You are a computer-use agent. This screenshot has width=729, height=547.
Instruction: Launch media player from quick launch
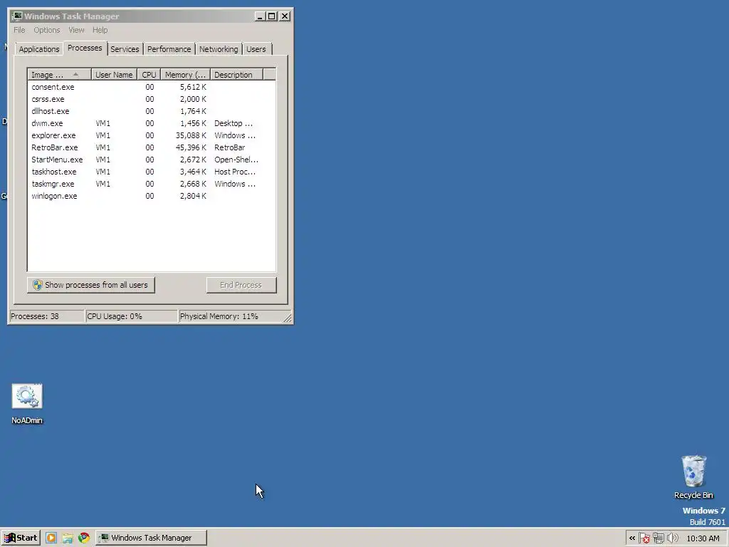51,538
